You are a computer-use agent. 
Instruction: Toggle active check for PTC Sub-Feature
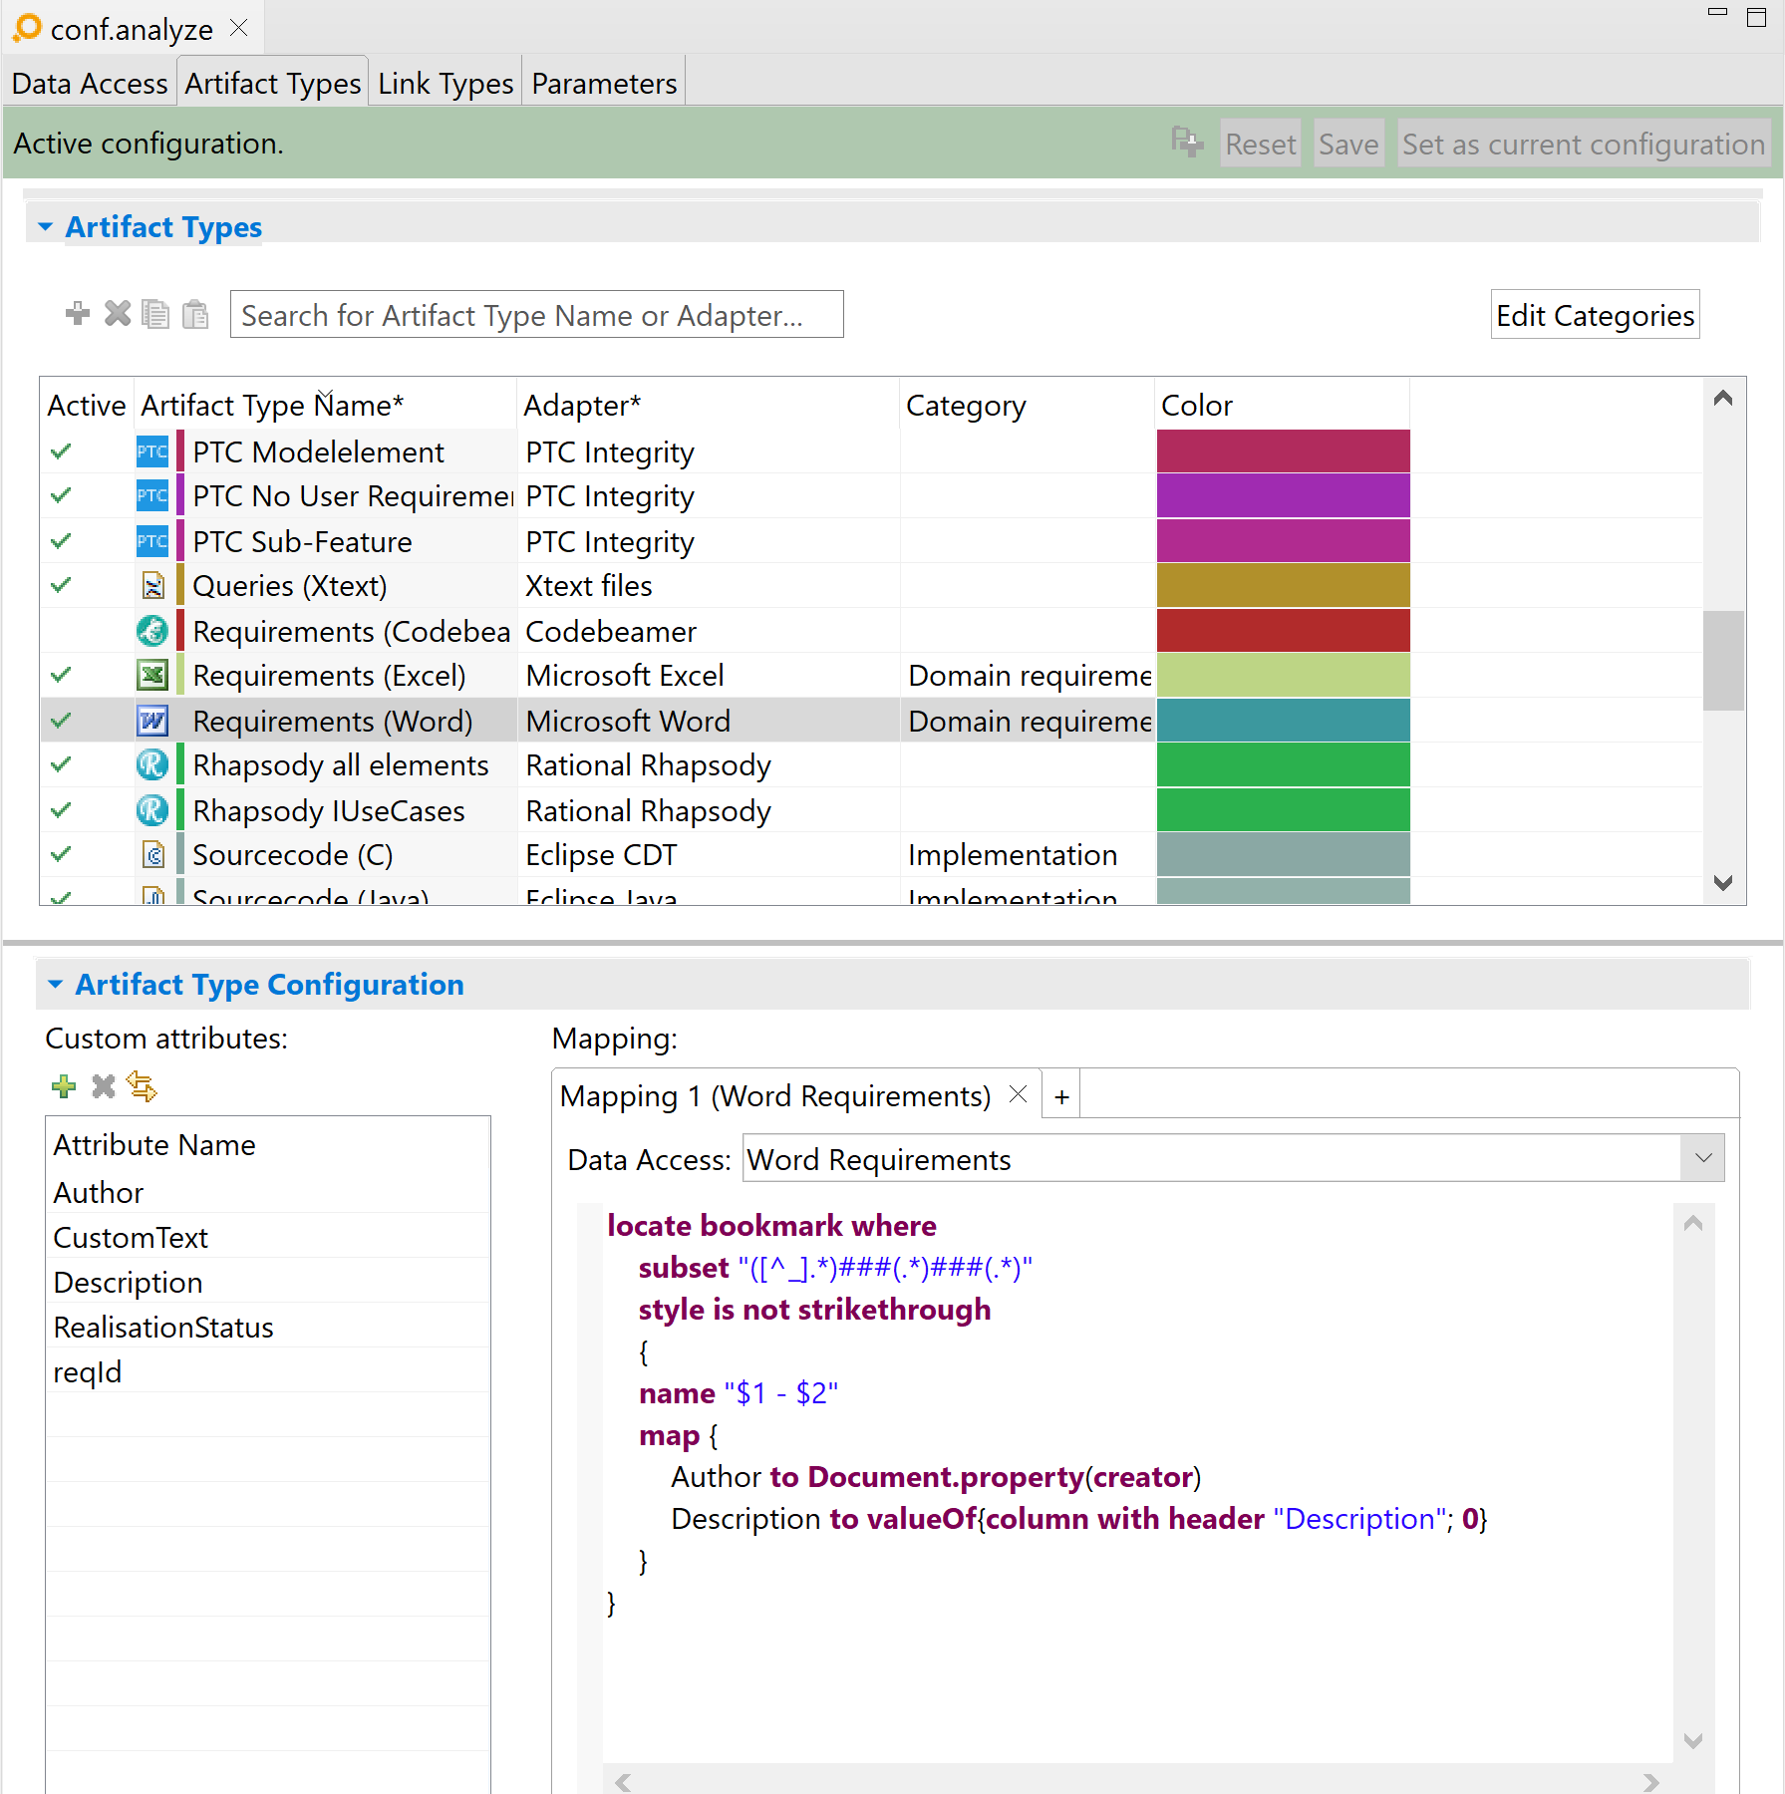click(x=61, y=541)
